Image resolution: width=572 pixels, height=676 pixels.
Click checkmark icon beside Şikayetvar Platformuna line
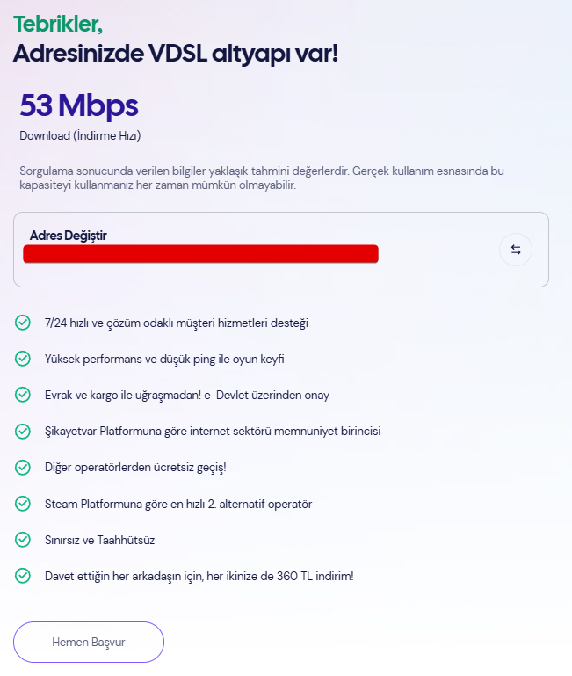tap(23, 432)
